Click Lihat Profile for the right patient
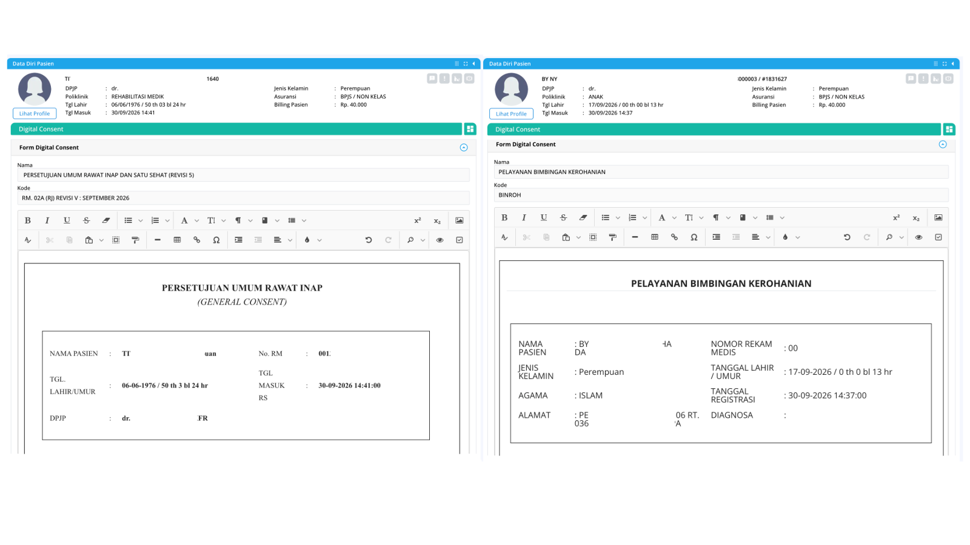This screenshot has width=970, height=545. pyautogui.click(x=511, y=113)
